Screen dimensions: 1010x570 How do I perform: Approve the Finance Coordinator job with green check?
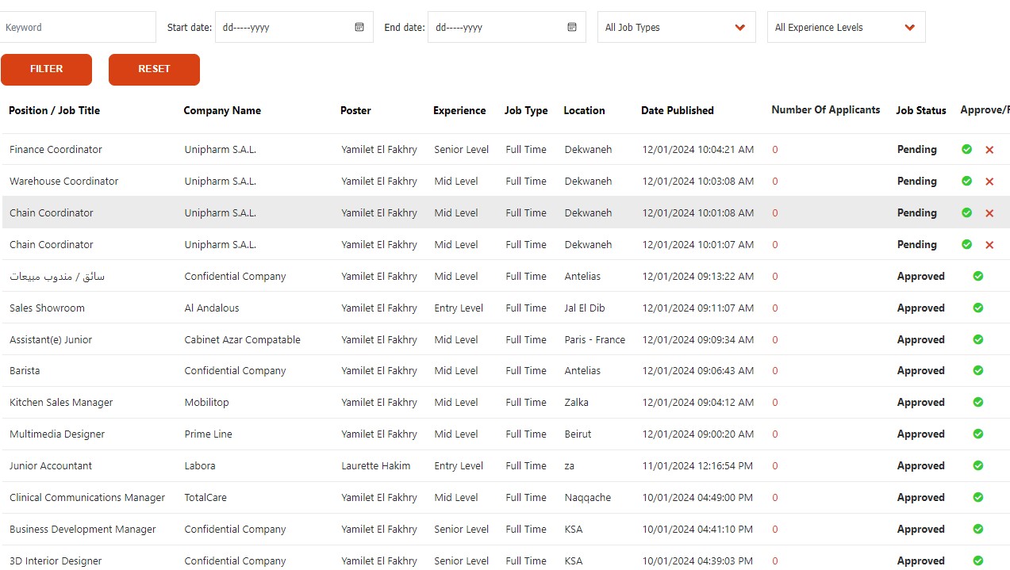[966, 149]
